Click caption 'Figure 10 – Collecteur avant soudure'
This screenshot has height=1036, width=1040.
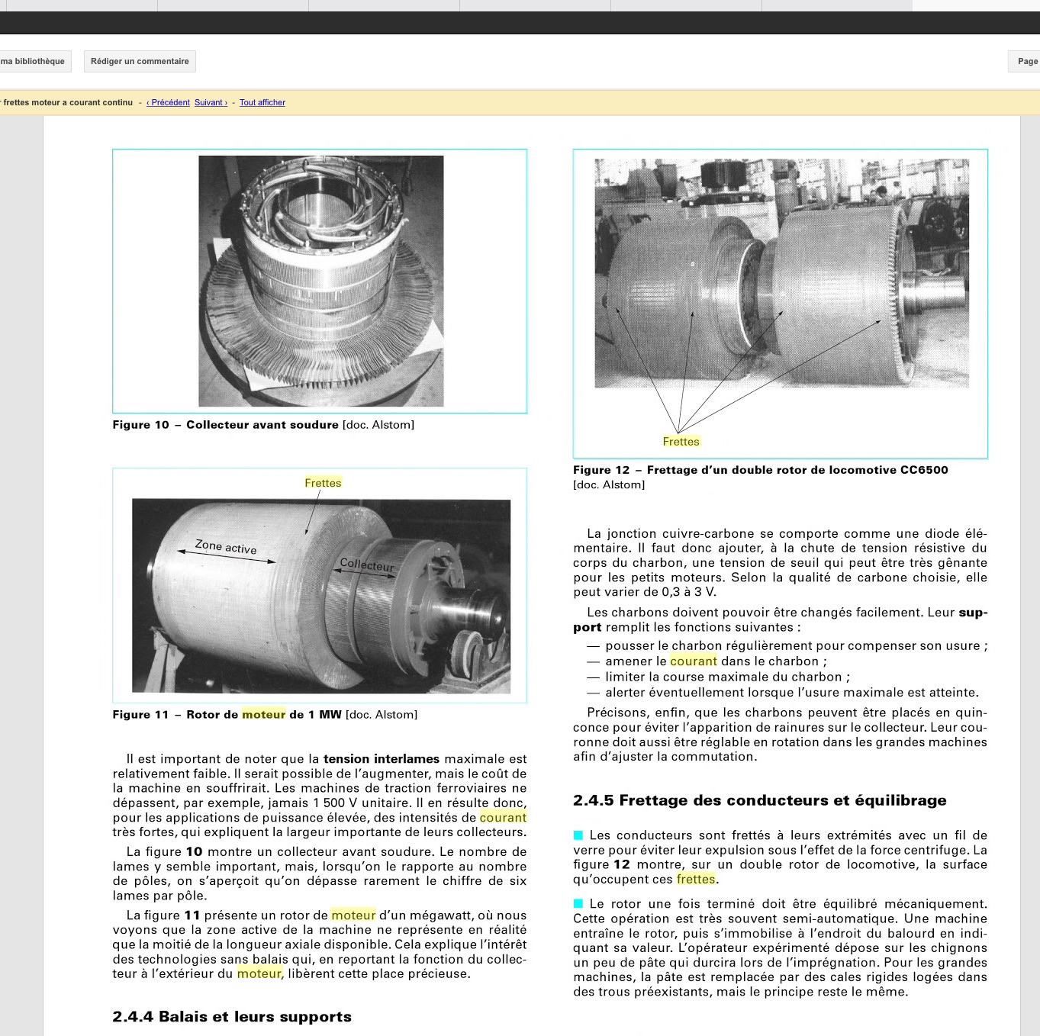pos(225,425)
